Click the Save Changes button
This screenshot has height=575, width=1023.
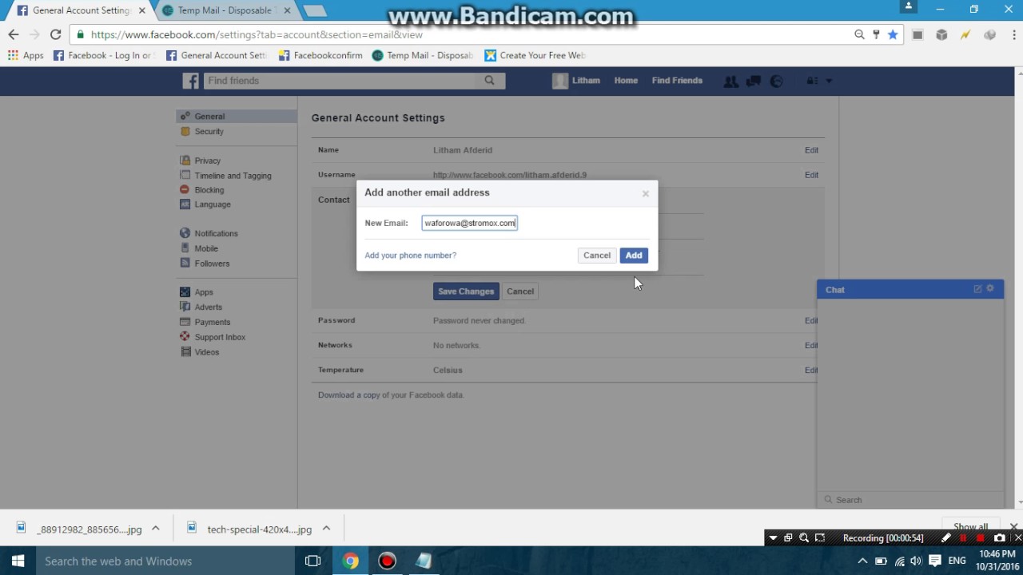[x=466, y=291]
